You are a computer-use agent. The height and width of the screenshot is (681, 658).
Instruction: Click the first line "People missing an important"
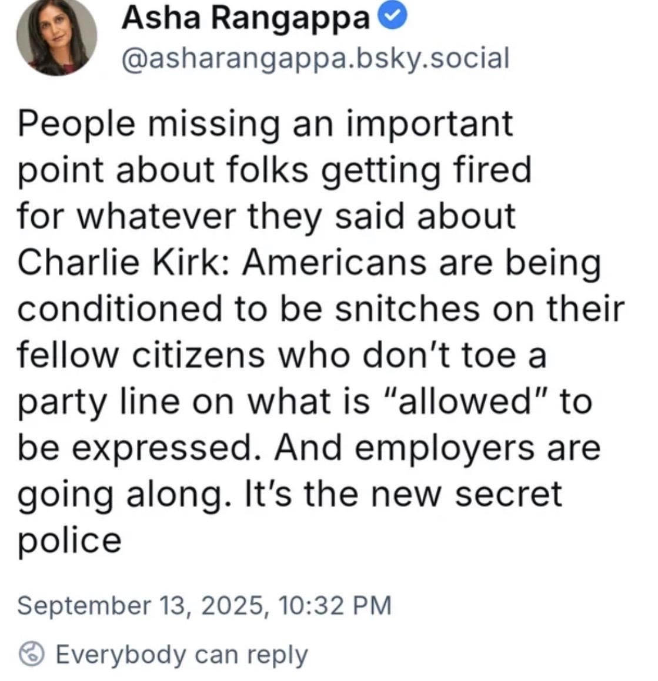click(x=265, y=124)
